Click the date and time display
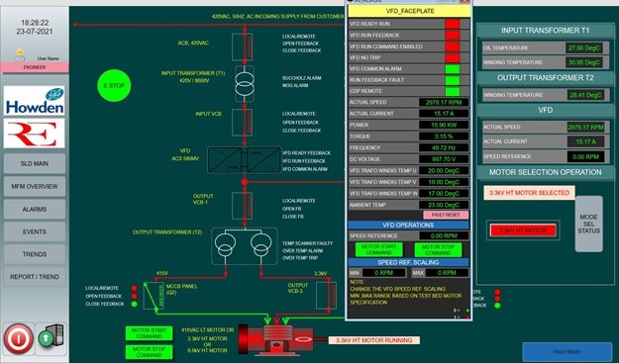Viewport: 619px width, 363px height. click(35, 27)
